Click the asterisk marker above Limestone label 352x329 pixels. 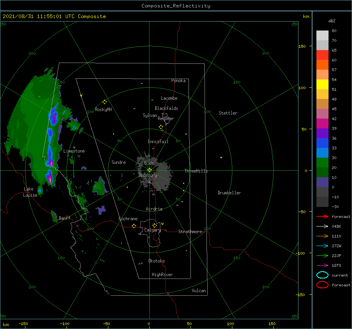(x=74, y=147)
